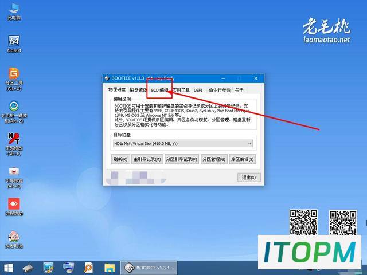Switch to the 磁盘镜像 tab
Image resolution: width=367 pixels, height=275 pixels.
click(138, 90)
